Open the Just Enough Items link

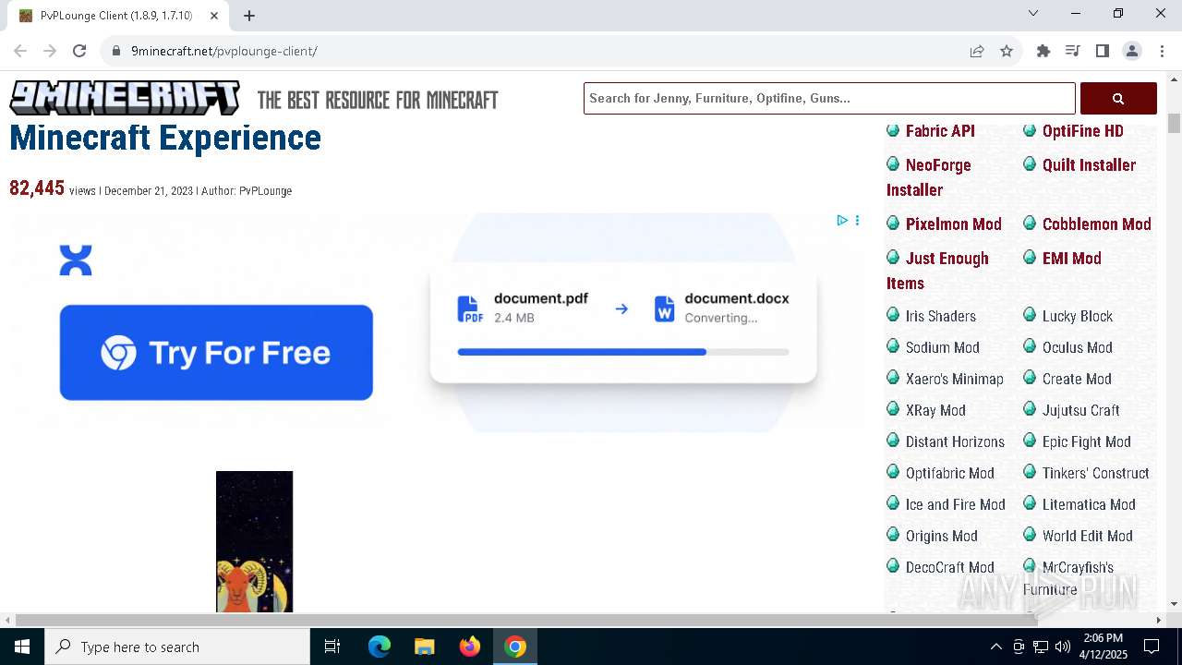(938, 271)
